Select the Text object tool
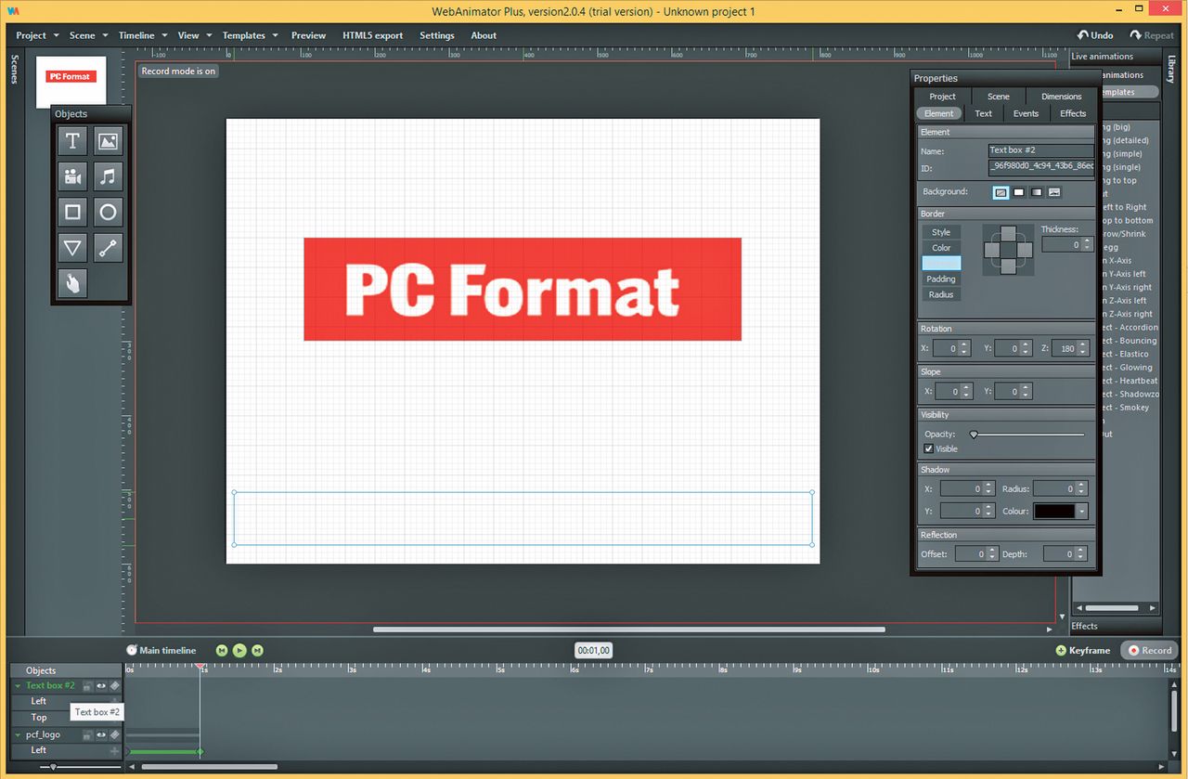This screenshot has height=779, width=1188. click(x=72, y=141)
